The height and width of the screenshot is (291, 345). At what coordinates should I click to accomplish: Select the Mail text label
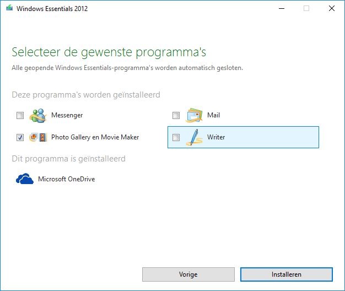213,115
